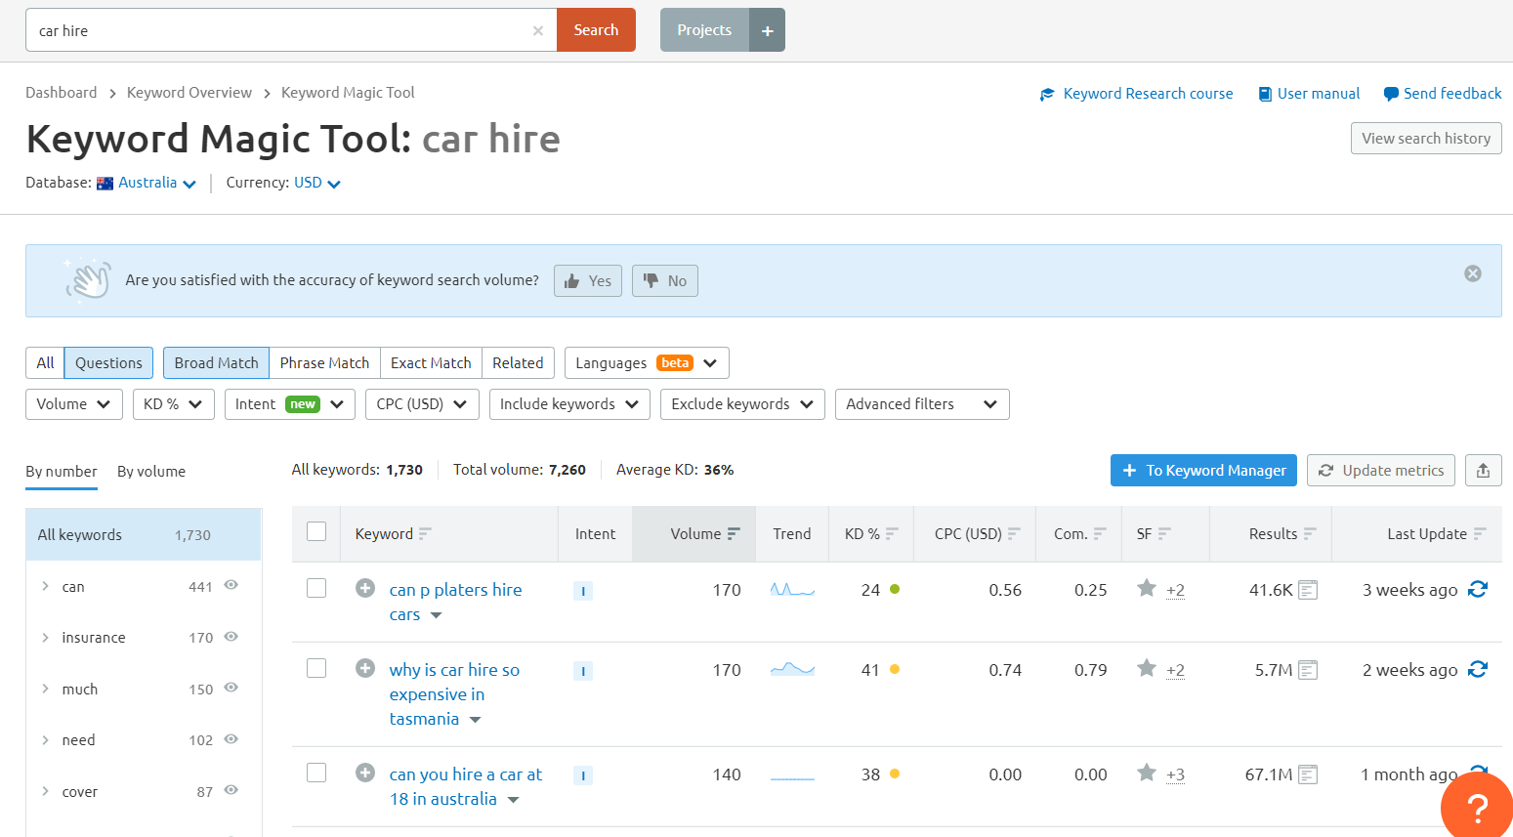Clear the search box with the X icon
This screenshot has width=1513, height=837.
click(x=537, y=30)
